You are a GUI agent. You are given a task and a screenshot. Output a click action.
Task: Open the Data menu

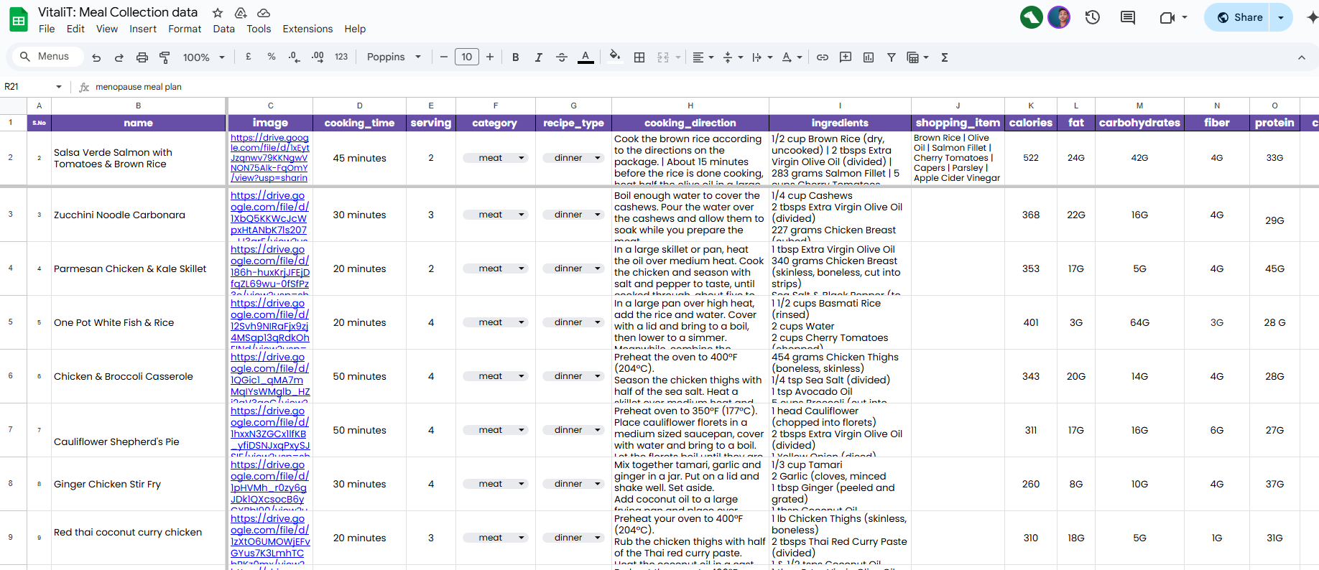pyautogui.click(x=223, y=29)
